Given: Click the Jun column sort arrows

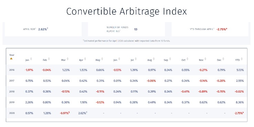Looking at the screenshot, I should [x=119, y=59].
